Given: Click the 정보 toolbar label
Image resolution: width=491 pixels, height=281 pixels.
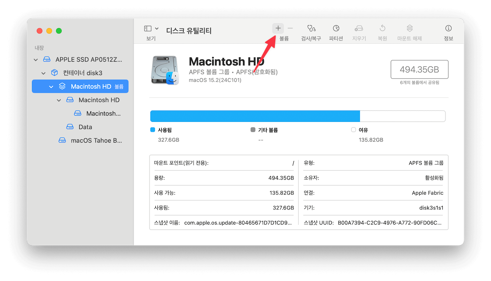Looking at the screenshot, I should [448, 39].
